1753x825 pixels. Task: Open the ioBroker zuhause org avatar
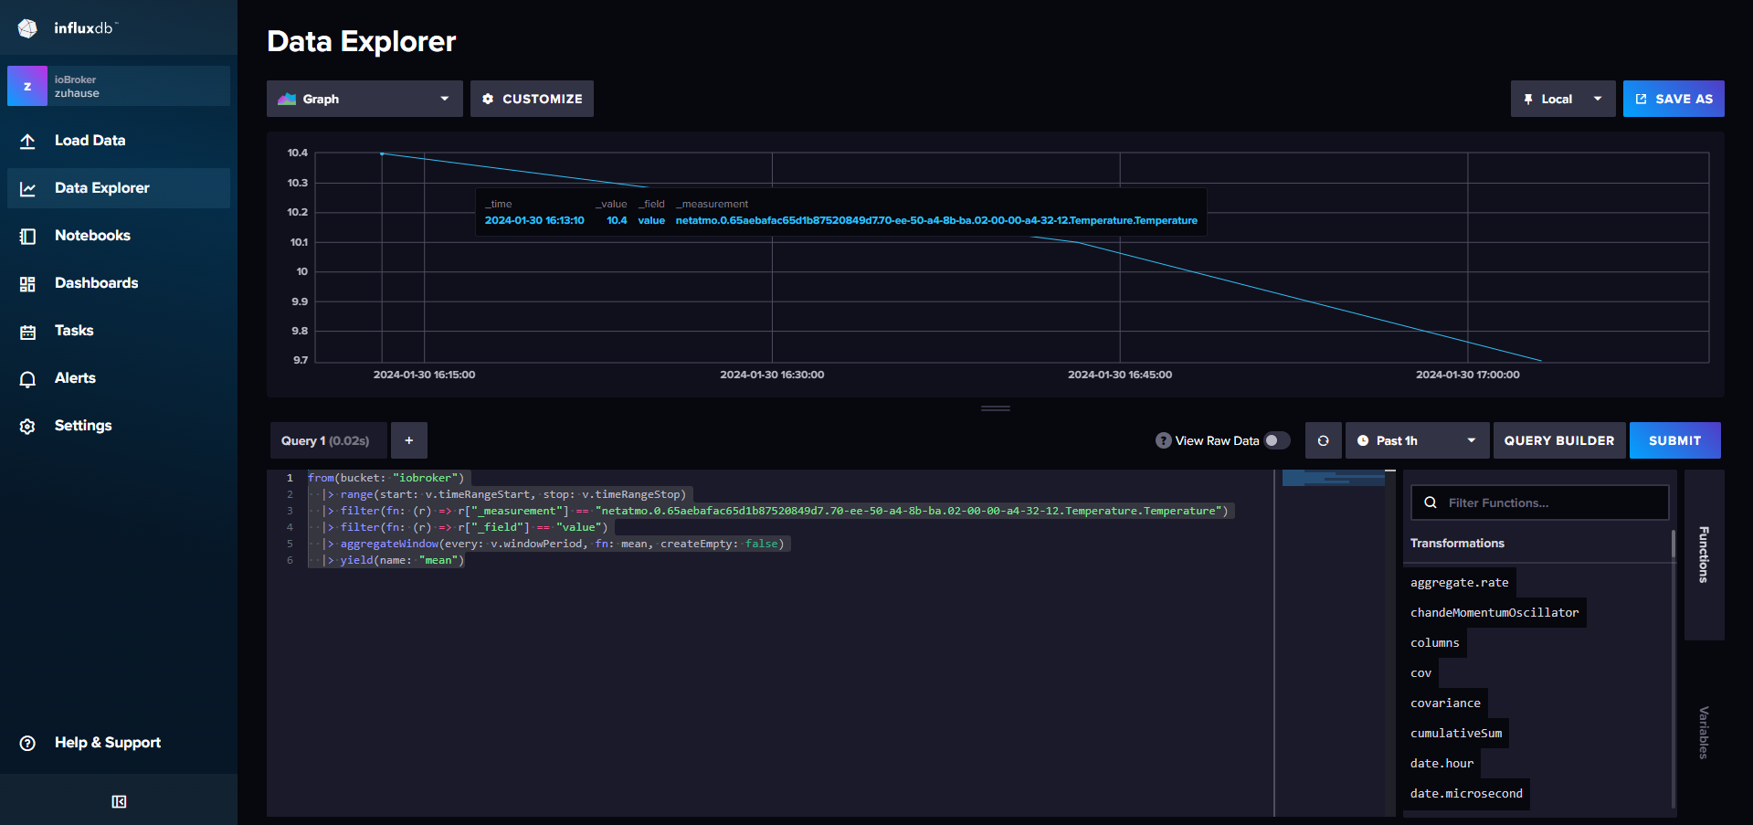pyautogui.click(x=27, y=86)
